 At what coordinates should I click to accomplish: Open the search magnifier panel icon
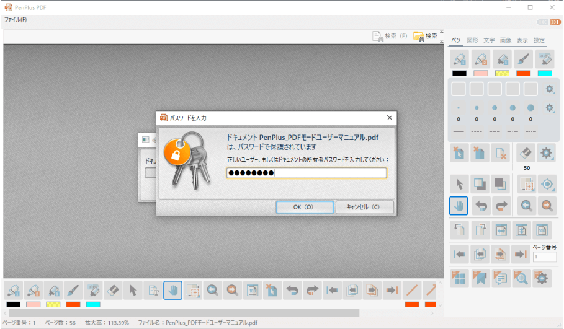point(521,278)
